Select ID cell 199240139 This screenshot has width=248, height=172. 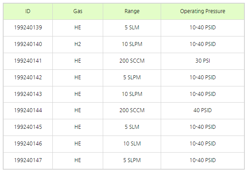(28, 28)
